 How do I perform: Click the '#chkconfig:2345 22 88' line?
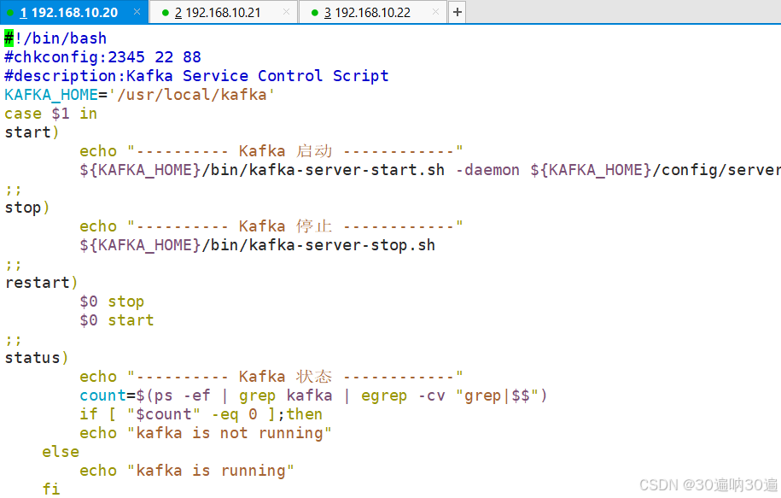pos(102,57)
